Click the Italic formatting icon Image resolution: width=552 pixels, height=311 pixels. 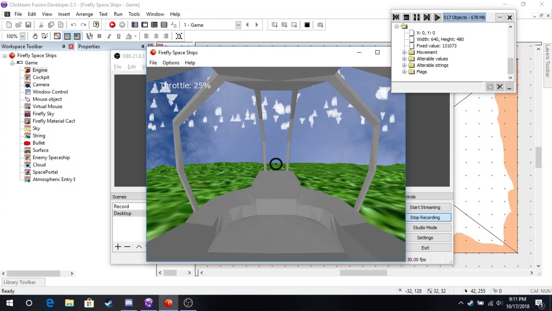pos(109,36)
